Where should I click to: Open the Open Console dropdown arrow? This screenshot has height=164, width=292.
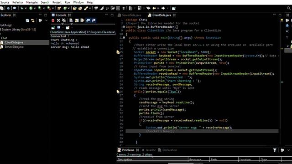tap(72, 28)
